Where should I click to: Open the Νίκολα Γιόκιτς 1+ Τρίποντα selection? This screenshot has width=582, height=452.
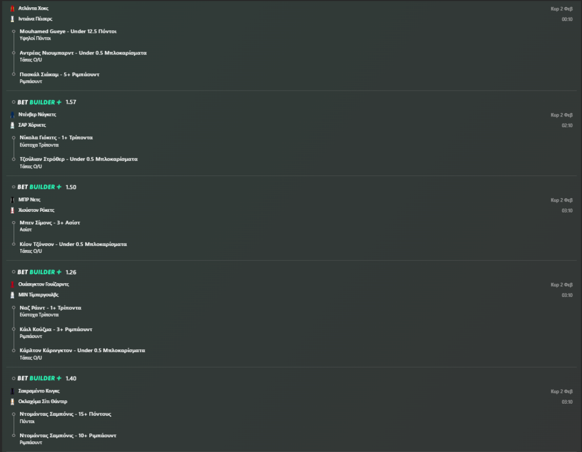(56, 137)
